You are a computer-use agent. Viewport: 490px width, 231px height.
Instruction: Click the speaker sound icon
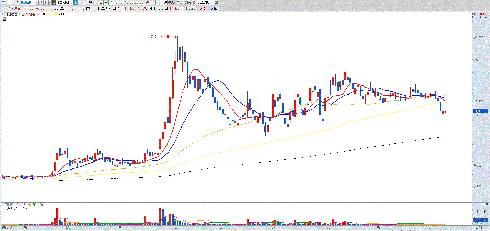pos(46,2)
